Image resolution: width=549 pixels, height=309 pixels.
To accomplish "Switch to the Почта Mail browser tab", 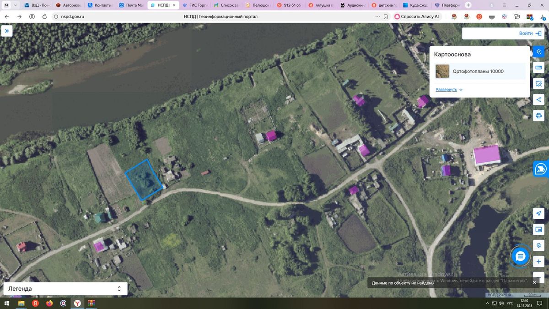I will pos(132,5).
